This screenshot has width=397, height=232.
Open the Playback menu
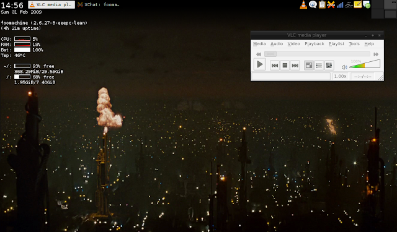[314, 44]
